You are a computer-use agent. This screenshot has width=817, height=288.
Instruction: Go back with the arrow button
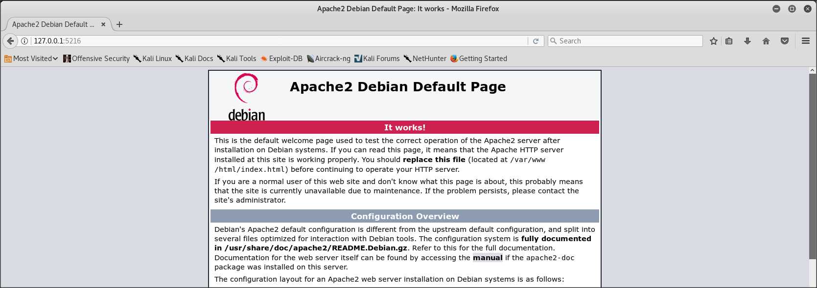[x=10, y=41]
